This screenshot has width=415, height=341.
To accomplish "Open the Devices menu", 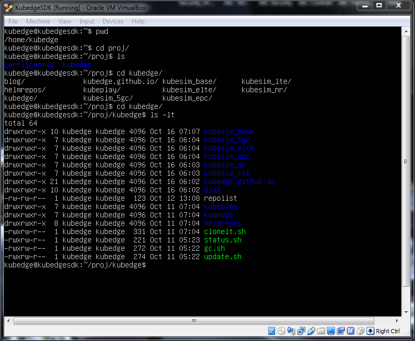I will click(x=113, y=21).
